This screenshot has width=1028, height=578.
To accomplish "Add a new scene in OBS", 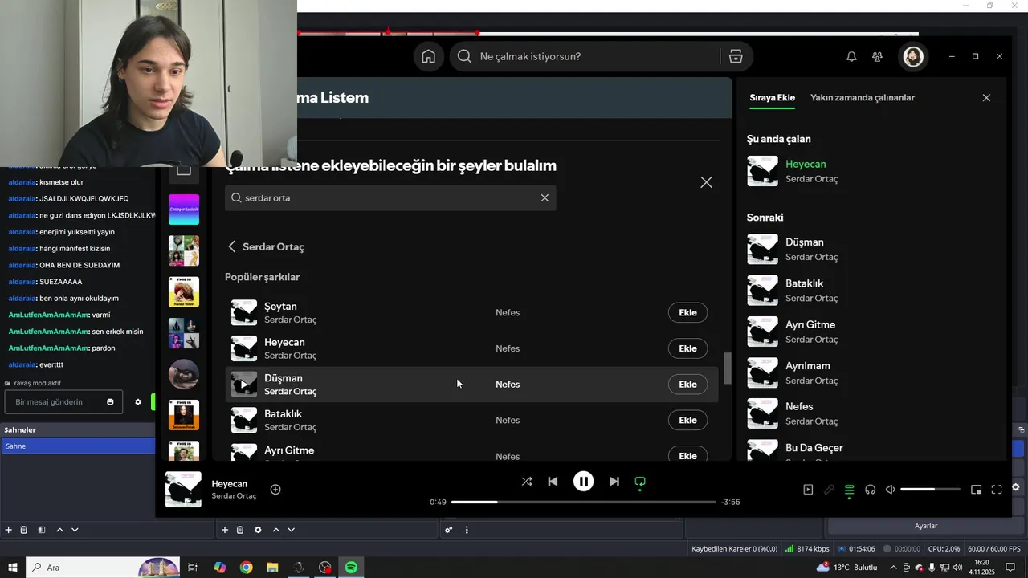I will [x=9, y=530].
